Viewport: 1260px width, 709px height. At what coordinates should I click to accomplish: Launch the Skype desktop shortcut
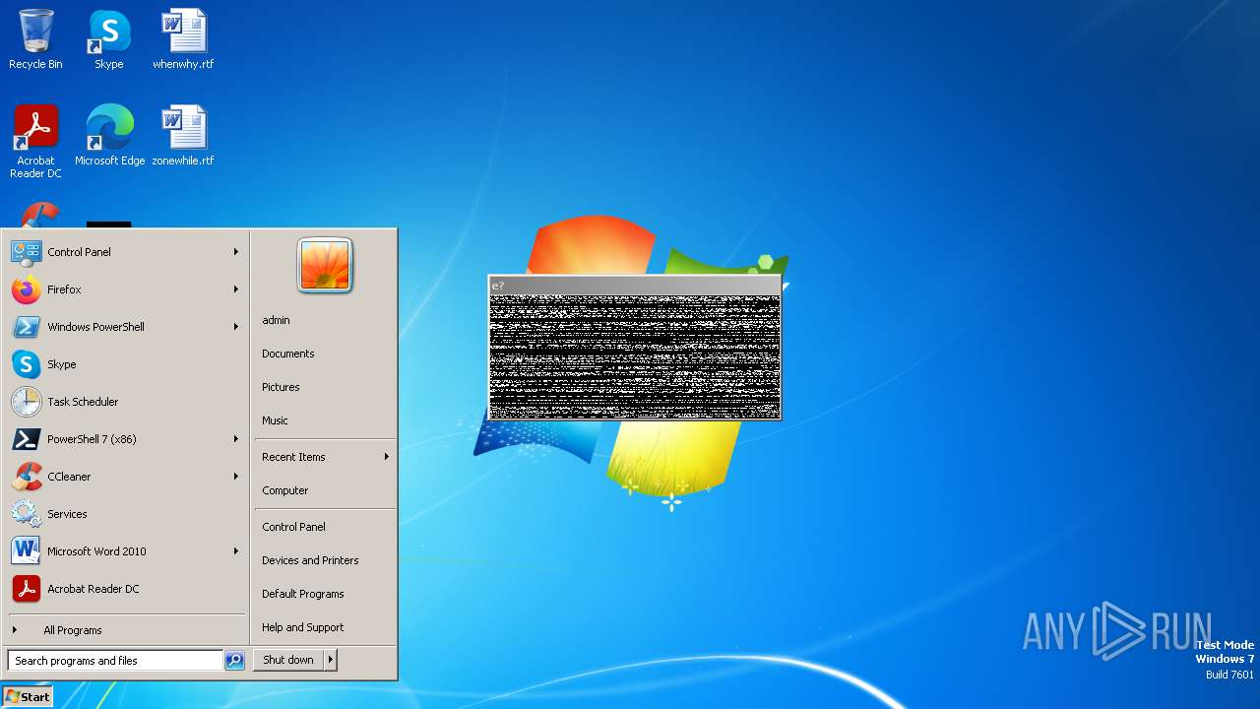pos(109,39)
